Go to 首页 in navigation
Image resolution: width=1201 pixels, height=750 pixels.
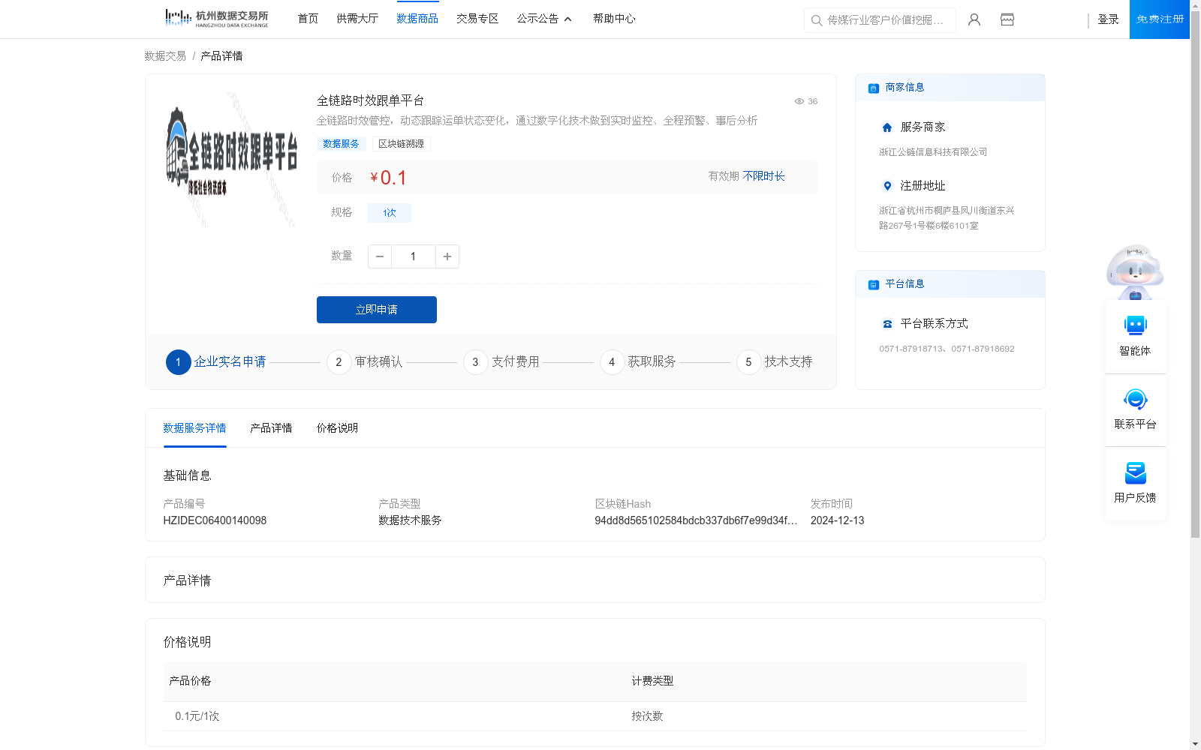pos(308,19)
